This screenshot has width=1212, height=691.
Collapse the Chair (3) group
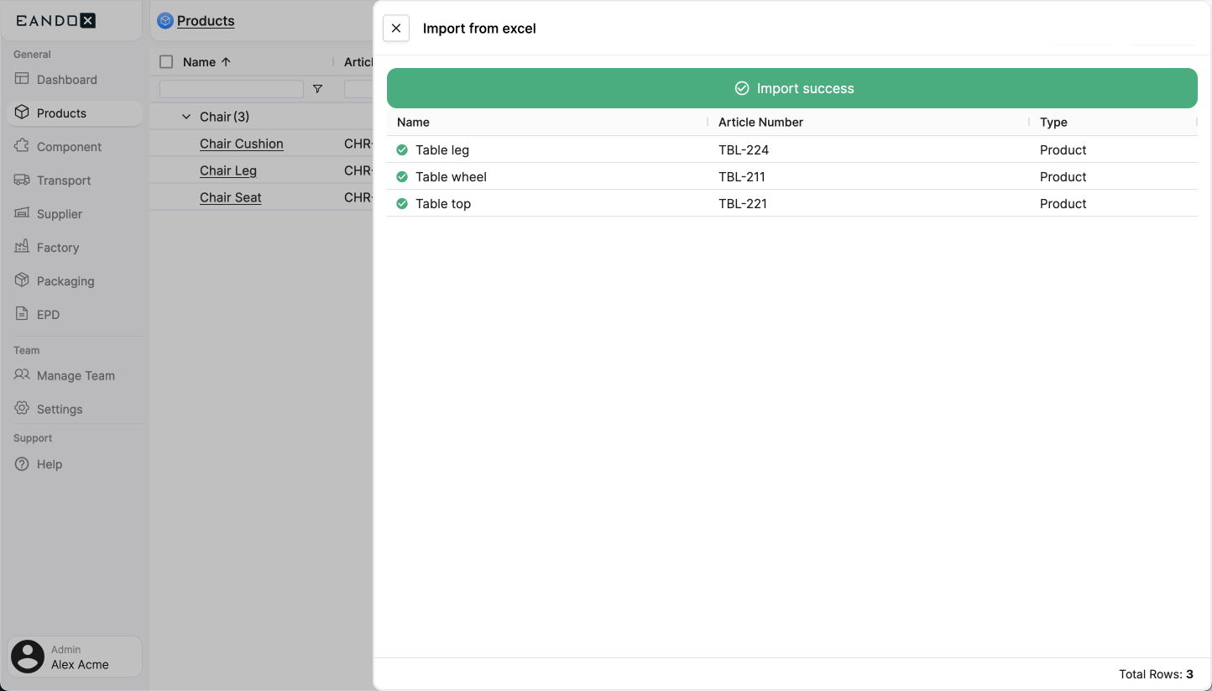pyautogui.click(x=186, y=116)
